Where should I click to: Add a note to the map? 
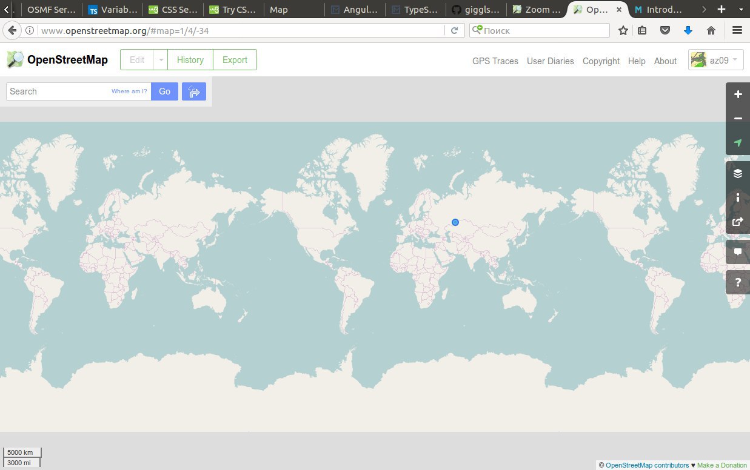pyautogui.click(x=738, y=252)
